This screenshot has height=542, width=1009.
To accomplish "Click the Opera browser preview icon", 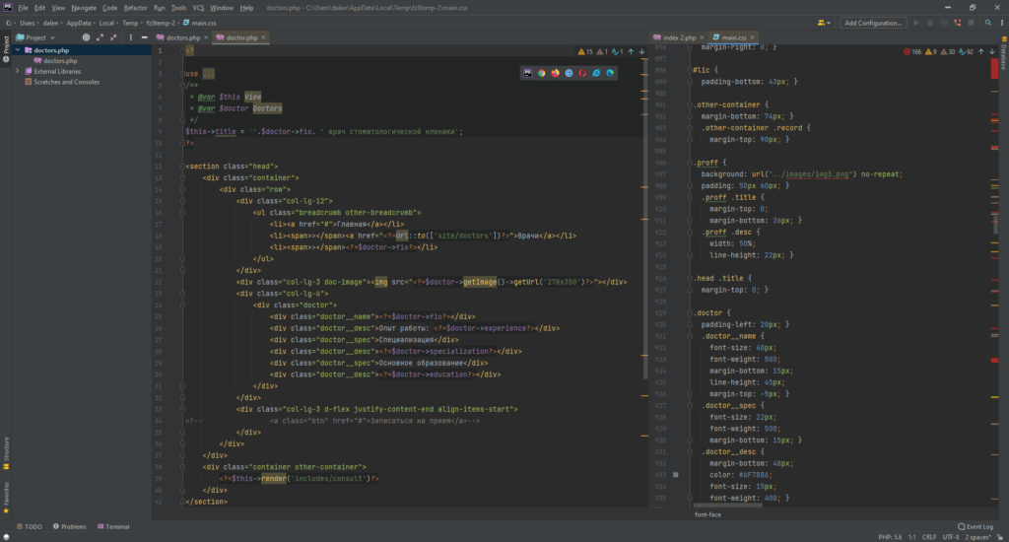I will (x=582, y=73).
